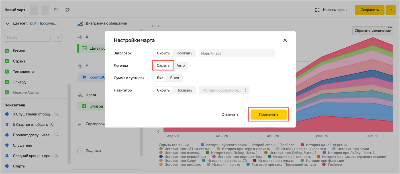The image size is (400, 174).
Task: Click "История одной деревни" legend color marker
Action: tap(303, 145)
